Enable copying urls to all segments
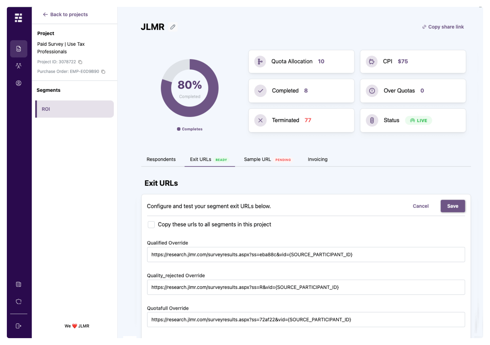Screen dimensions: 490x345 click(x=151, y=225)
